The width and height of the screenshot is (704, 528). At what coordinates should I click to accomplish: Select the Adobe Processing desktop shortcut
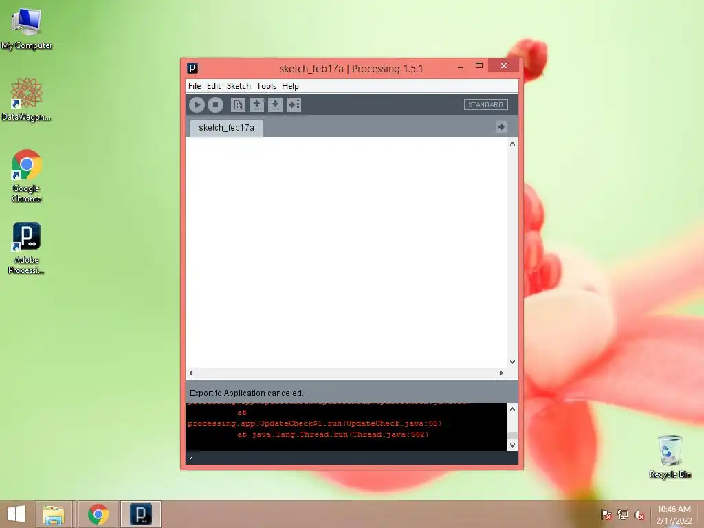(26, 247)
